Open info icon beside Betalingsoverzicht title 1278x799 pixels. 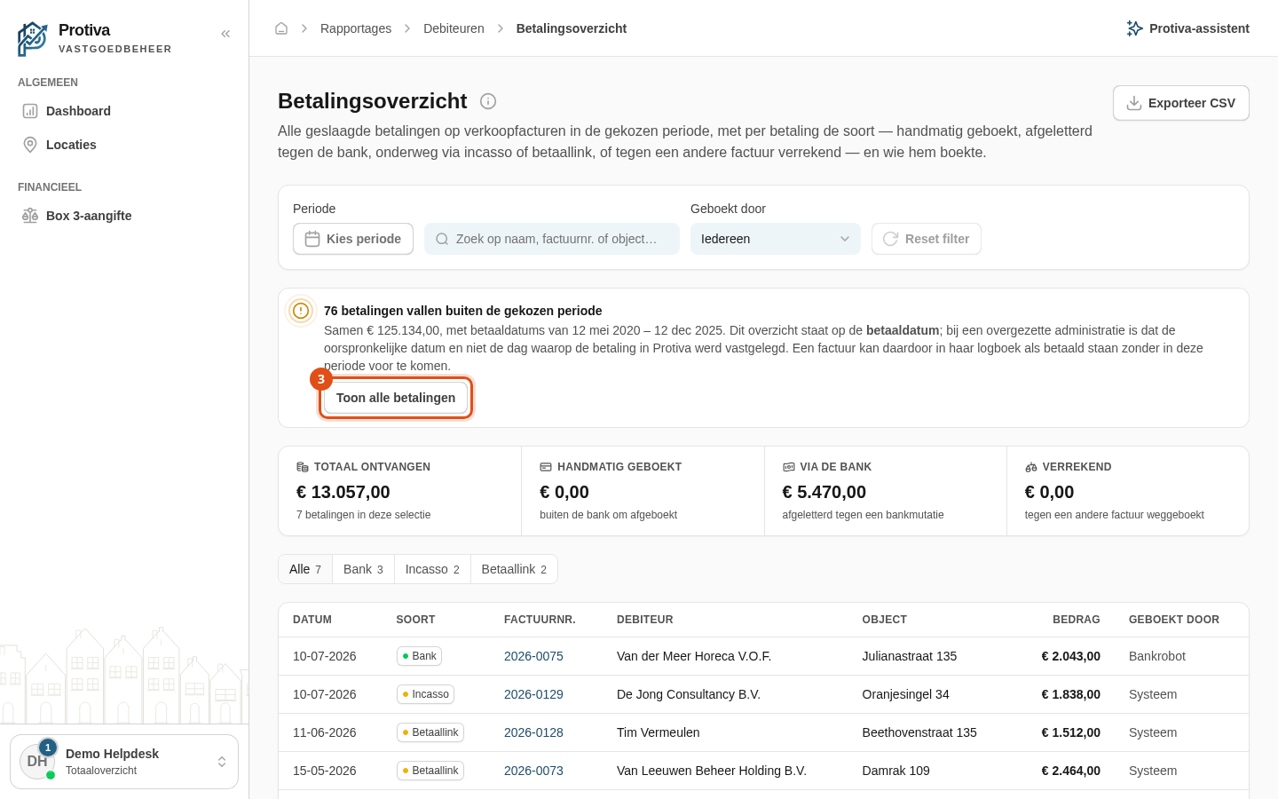[x=488, y=101]
